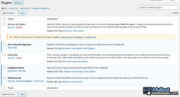Check the All-in-One WP Migration checkbox
Viewport: 180px width, 97px height.
click(x=4, y=45)
